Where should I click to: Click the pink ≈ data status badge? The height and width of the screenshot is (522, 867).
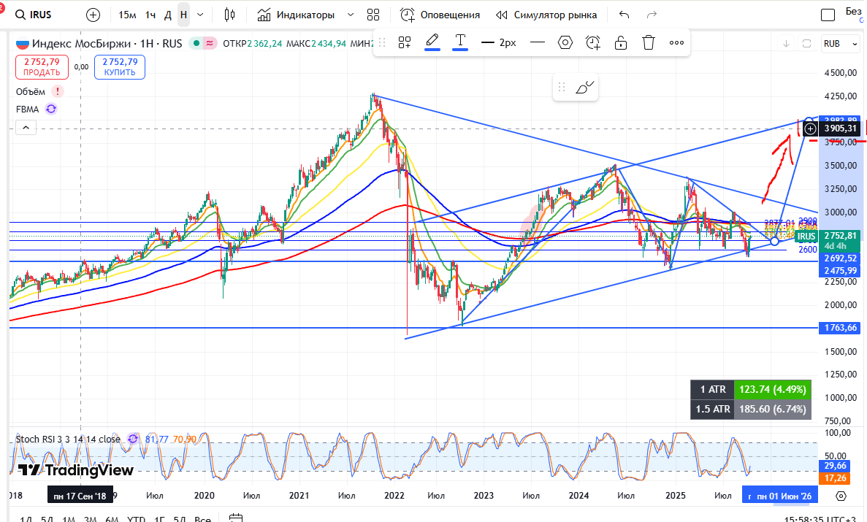[210, 43]
